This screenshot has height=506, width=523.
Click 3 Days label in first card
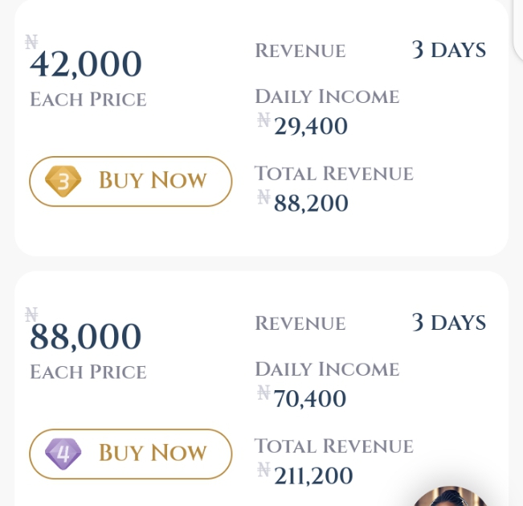tap(449, 50)
